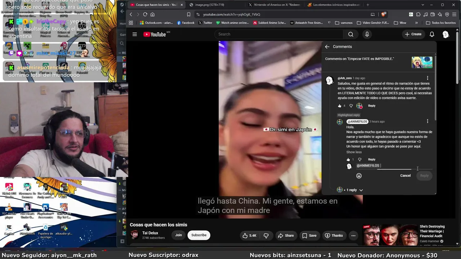Screen dimensions: 461x259
Task: Open the YouTube account avatar menu
Action: pyautogui.click(x=446, y=34)
